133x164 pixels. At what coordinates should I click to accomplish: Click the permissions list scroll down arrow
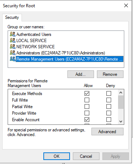tap(121, 121)
